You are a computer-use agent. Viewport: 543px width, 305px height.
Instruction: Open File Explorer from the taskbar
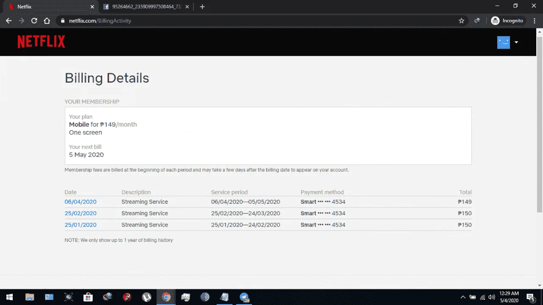click(30, 297)
